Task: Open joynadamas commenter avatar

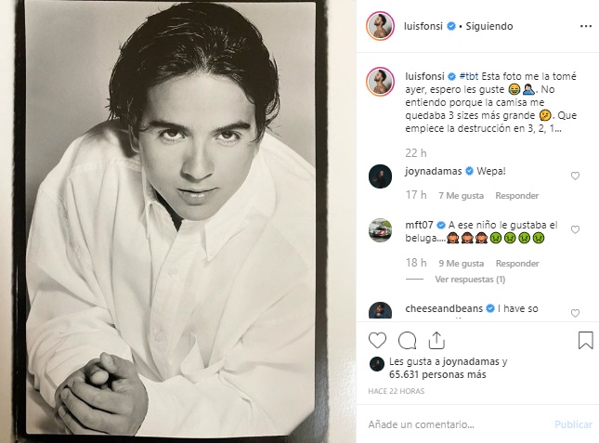Action: click(x=380, y=176)
